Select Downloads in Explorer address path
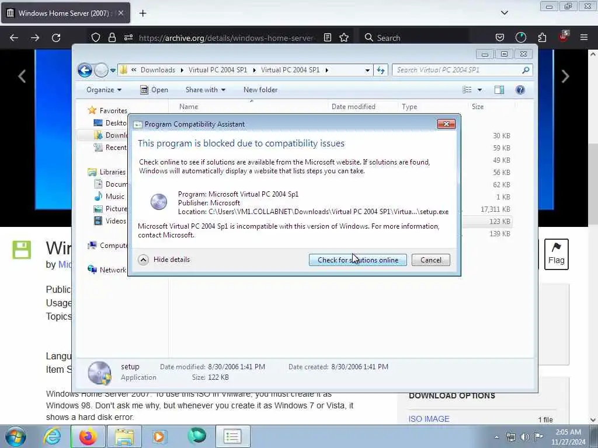 coord(158,70)
